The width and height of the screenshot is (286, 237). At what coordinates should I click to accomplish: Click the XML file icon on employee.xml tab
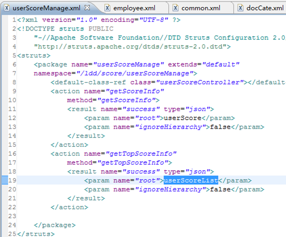pos(108,8)
